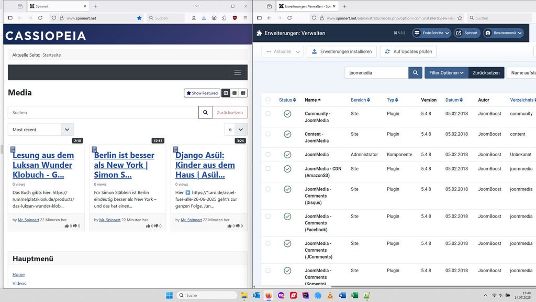Click the Videos link in Hauptmenü
This screenshot has height=302, width=536.
19,284
